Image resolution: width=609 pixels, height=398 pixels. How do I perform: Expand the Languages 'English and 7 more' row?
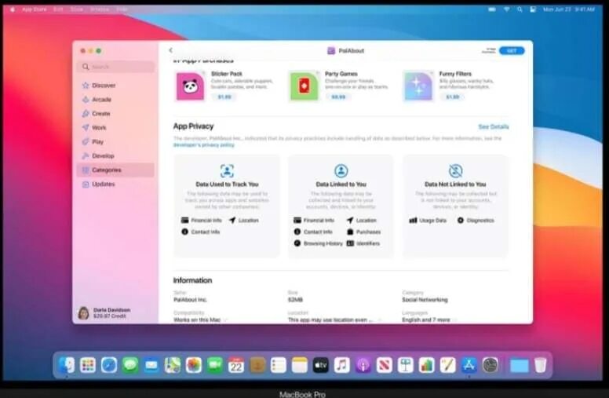(429, 319)
